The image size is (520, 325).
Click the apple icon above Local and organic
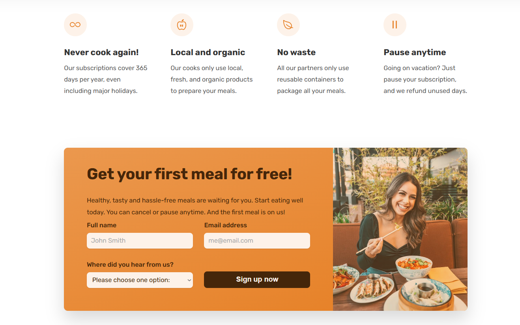tap(181, 25)
